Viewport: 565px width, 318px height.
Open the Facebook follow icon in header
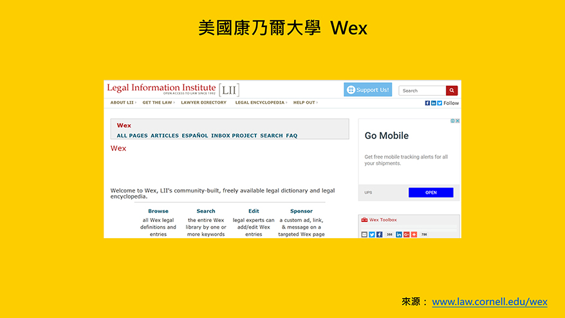pyautogui.click(x=427, y=103)
